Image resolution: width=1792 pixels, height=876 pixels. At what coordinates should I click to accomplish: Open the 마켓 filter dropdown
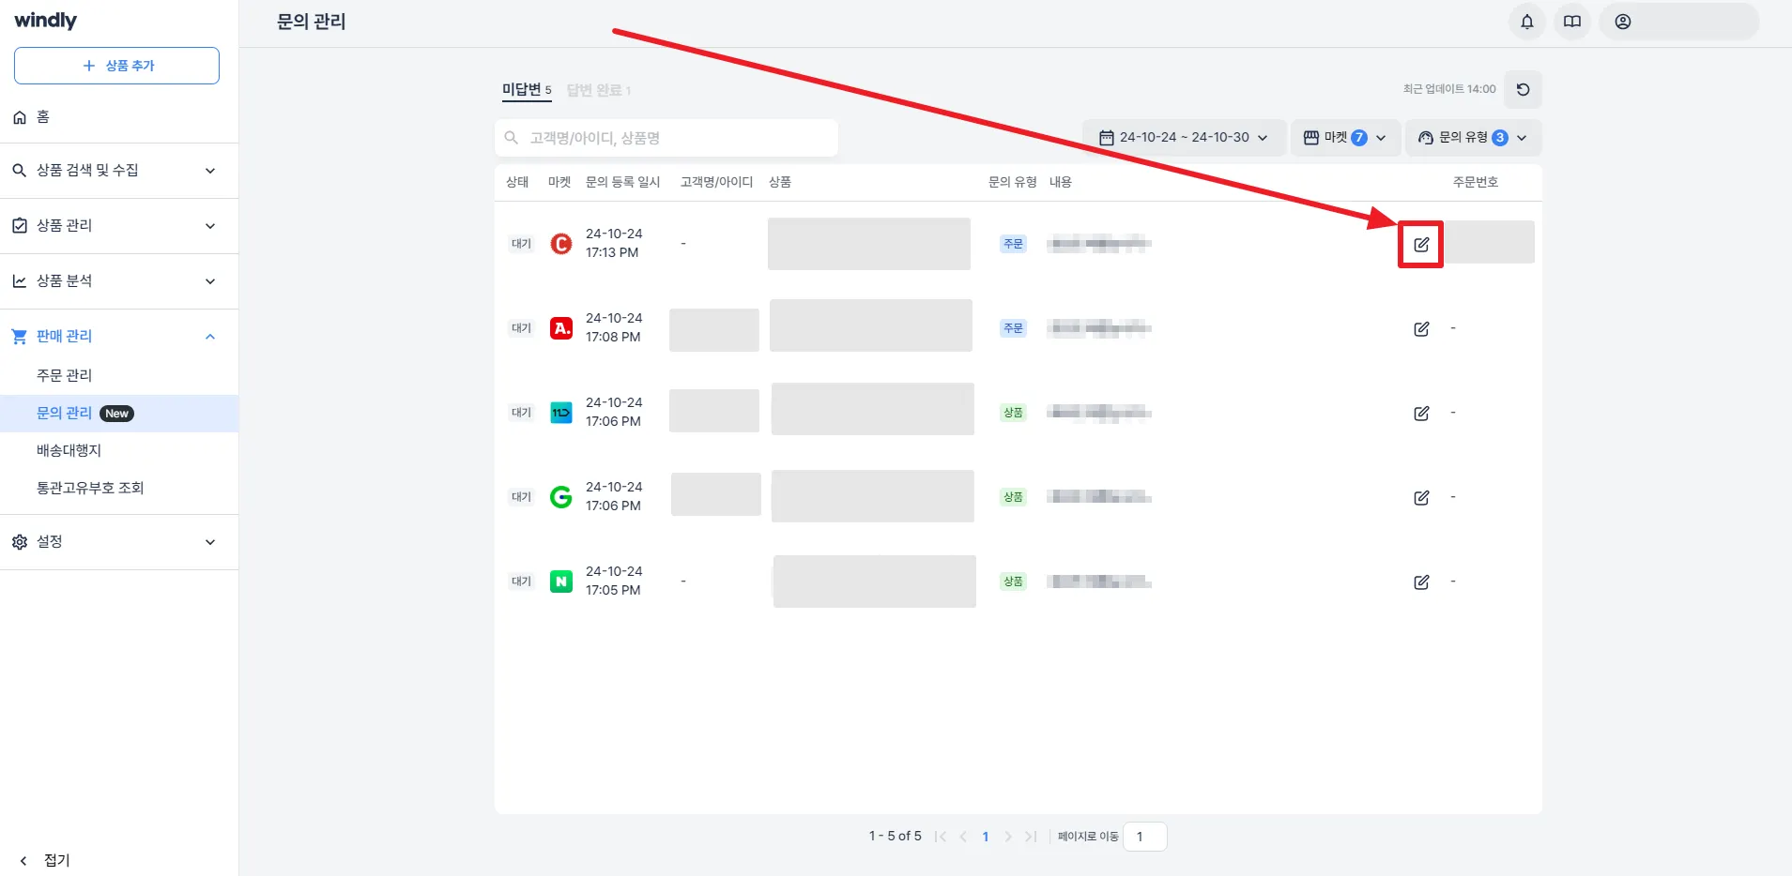tap(1345, 138)
